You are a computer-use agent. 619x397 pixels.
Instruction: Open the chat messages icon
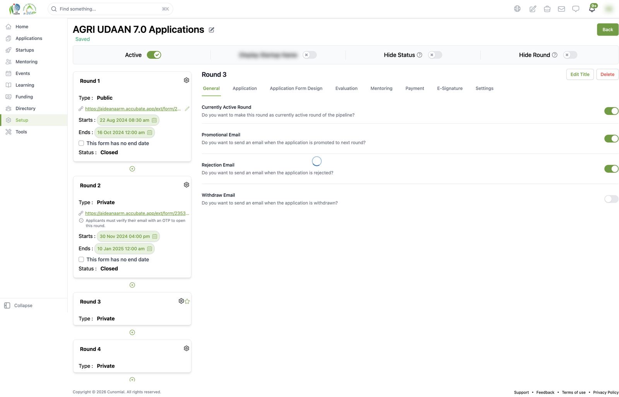click(x=576, y=9)
